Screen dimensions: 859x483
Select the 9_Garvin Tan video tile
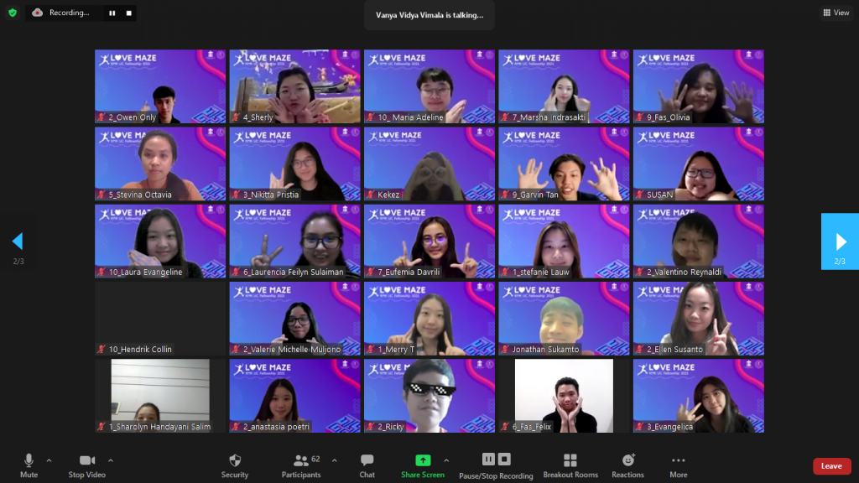point(564,164)
